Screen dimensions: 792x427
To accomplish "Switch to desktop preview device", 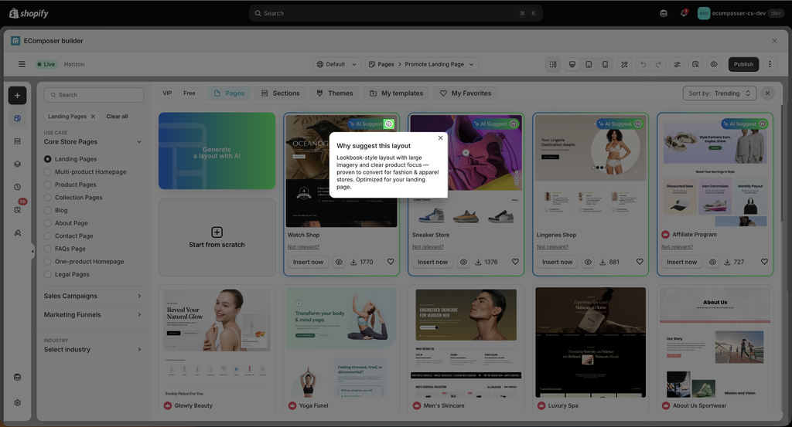I will 572,64.
